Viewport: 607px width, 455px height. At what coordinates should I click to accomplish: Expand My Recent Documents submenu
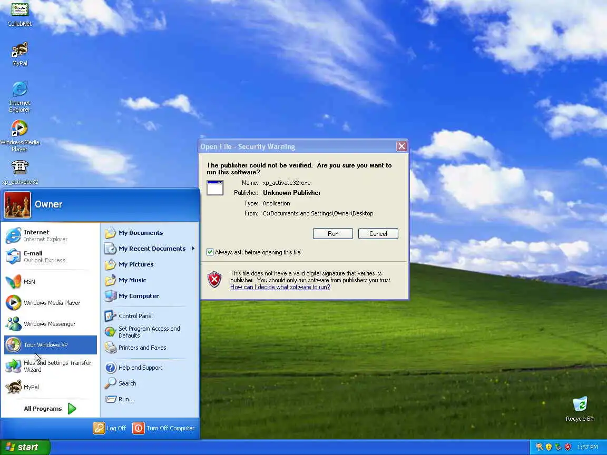tap(150, 249)
